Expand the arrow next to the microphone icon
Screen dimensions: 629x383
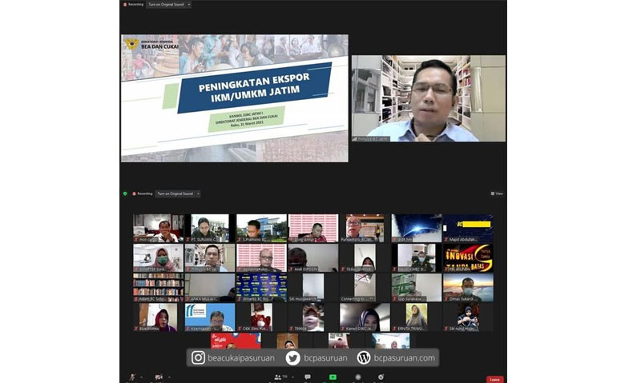[x=141, y=376]
